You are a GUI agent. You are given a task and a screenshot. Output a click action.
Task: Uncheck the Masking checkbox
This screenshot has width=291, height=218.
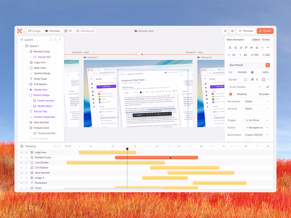point(231,94)
